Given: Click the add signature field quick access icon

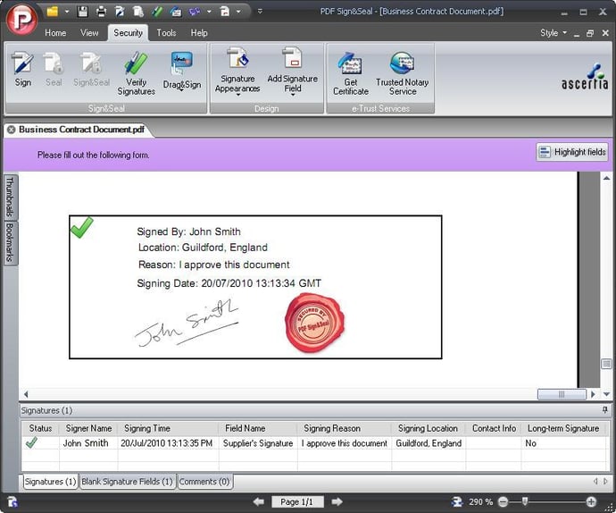Looking at the screenshot, I should [225, 12].
